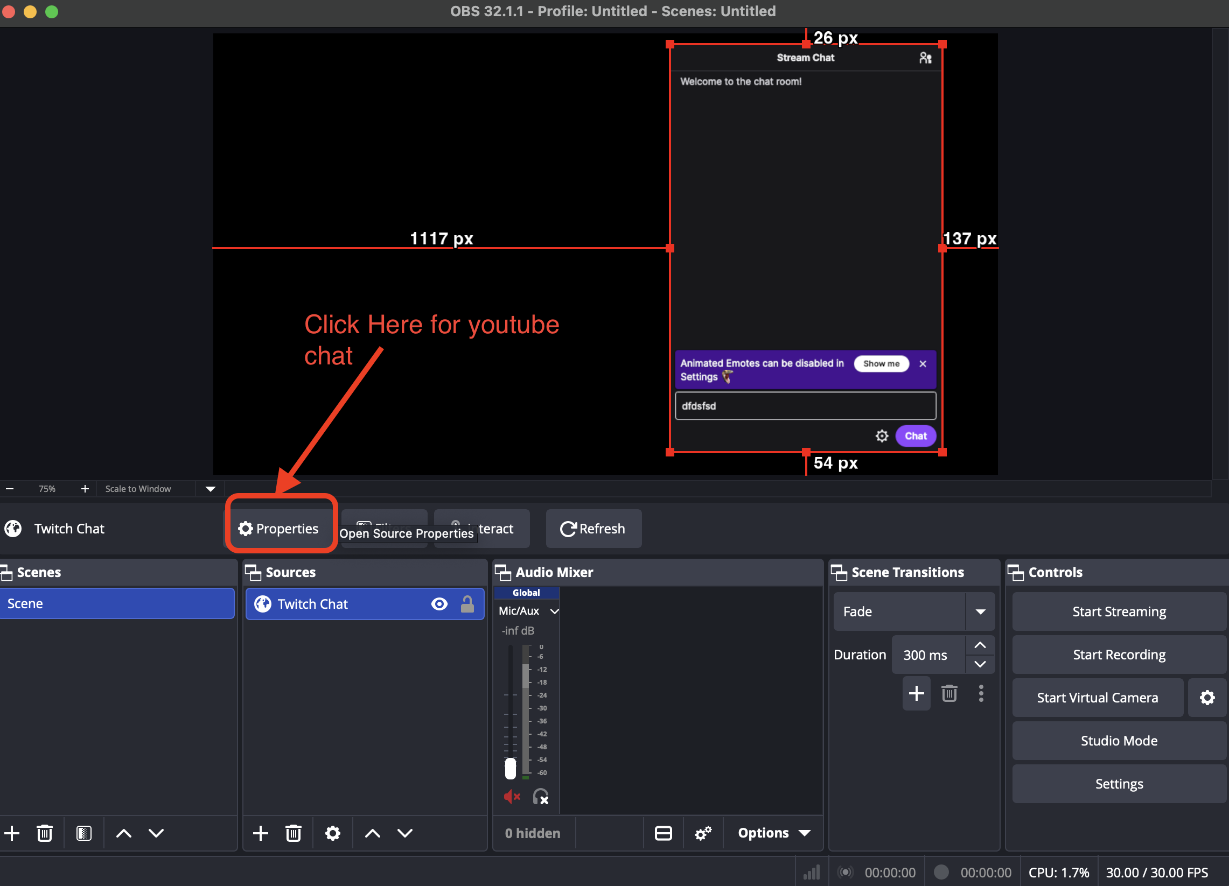
Task: Add a new source with plus icon
Action: [x=261, y=833]
